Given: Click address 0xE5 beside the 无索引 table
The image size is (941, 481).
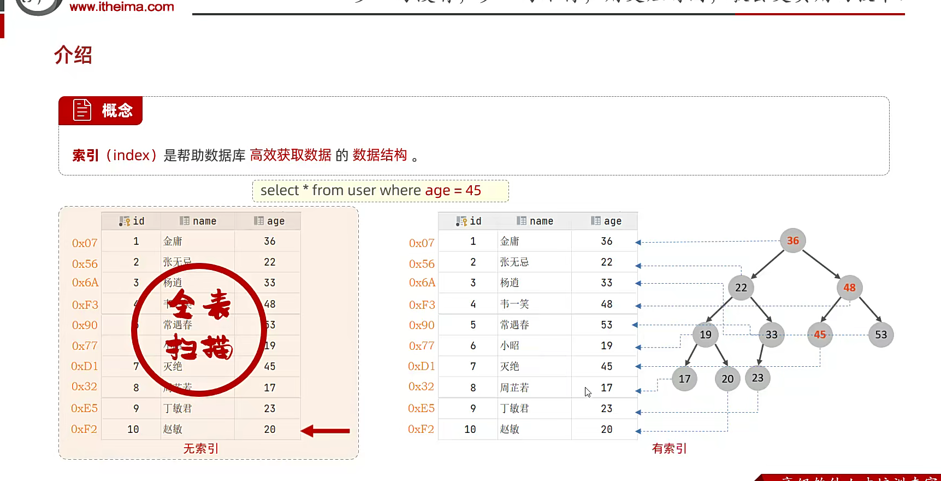Looking at the screenshot, I should [x=84, y=408].
